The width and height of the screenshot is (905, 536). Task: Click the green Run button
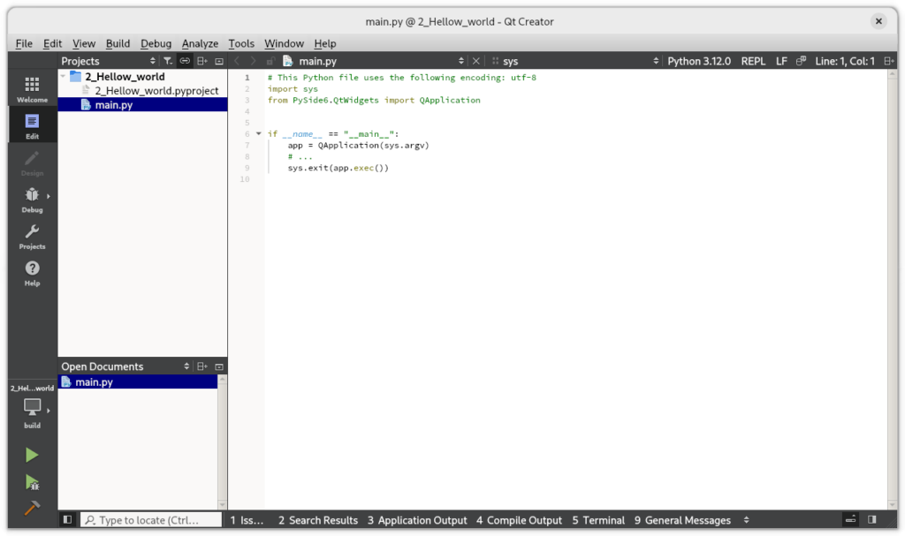click(x=32, y=456)
